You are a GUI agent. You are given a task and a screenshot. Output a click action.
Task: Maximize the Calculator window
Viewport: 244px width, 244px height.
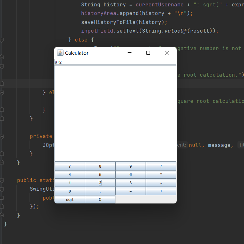click(x=148, y=53)
